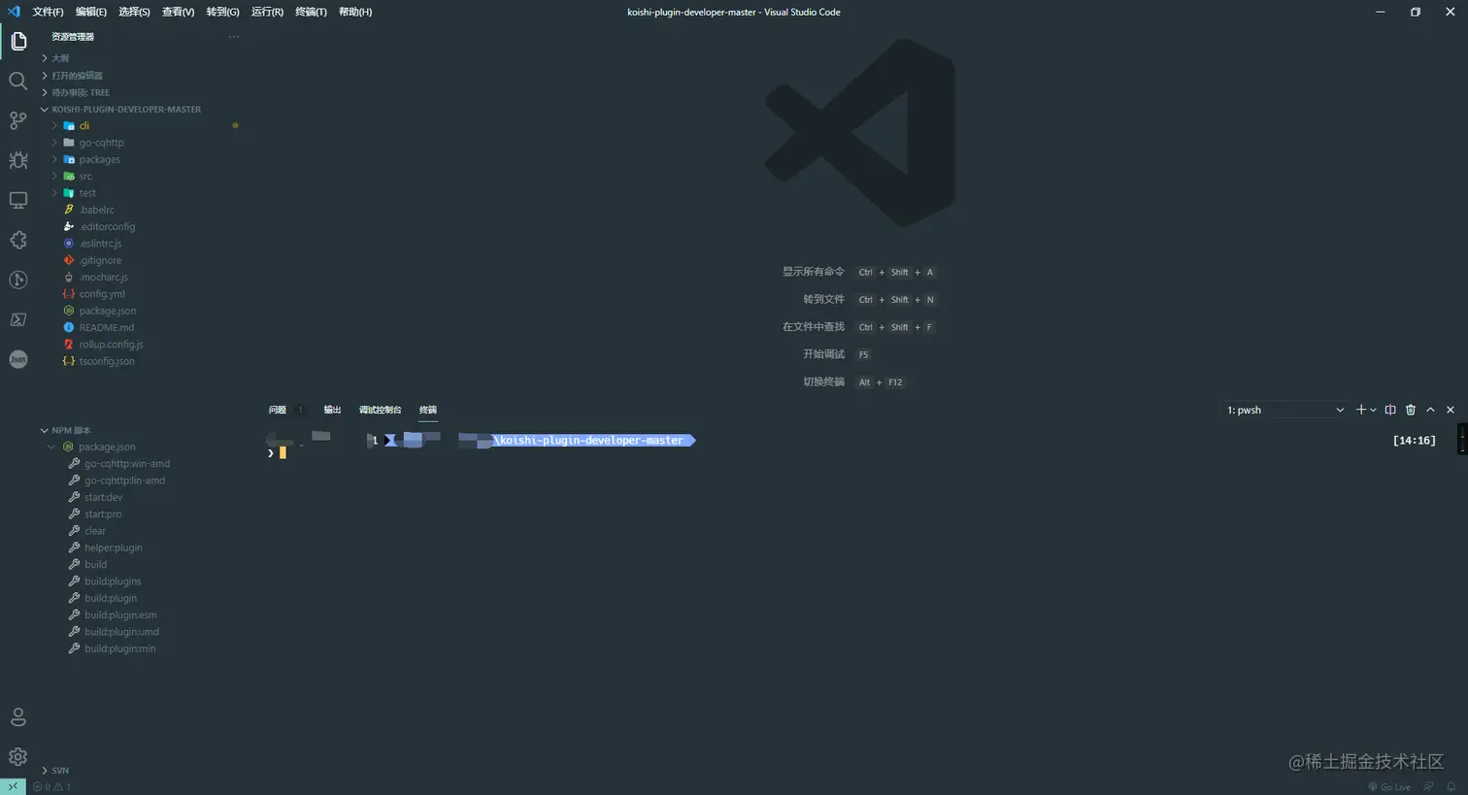The width and height of the screenshot is (1468, 795).
Task: Collapse package.json under NPM scripts
Action: [106, 447]
